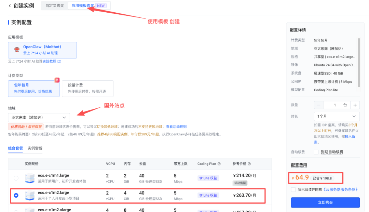Click the 按带宽上限计费 | 5 Mbps value
The width and height of the screenshot is (369, 212).
pos(333,82)
